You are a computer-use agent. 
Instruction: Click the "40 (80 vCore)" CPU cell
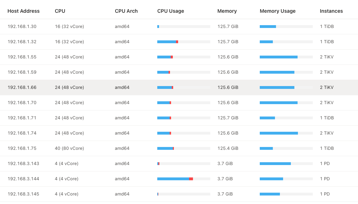click(x=69, y=148)
